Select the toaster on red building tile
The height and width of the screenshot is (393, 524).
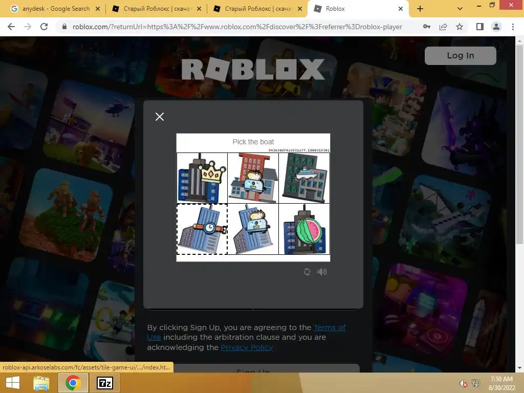pyautogui.click(x=253, y=178)
